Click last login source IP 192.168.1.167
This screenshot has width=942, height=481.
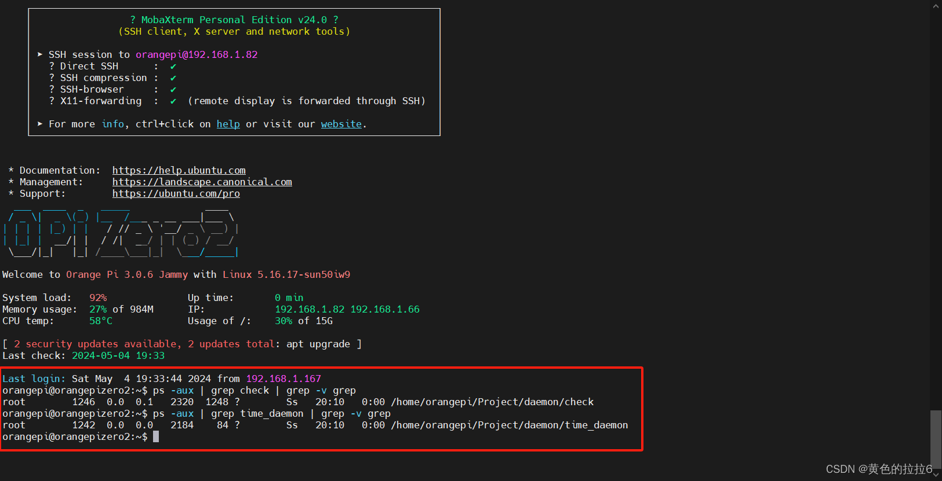pos(283,379)
